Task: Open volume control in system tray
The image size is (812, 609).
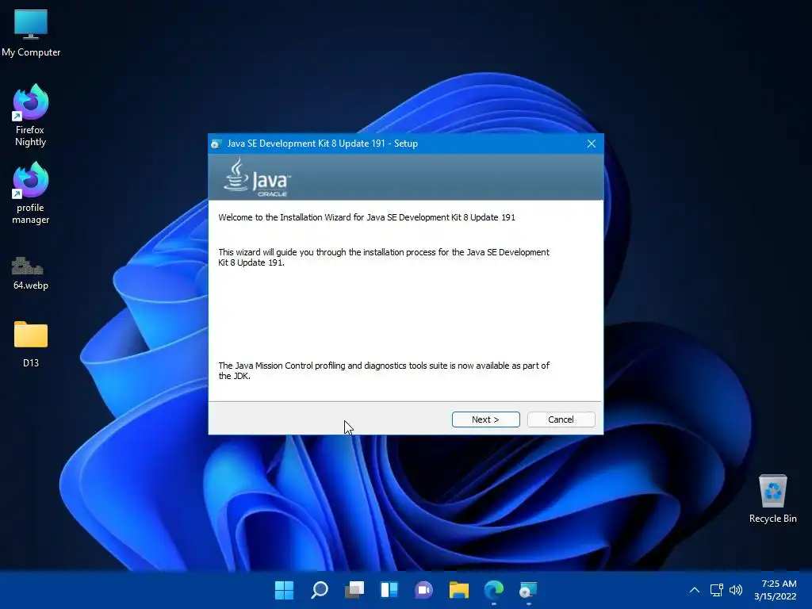Action: (x=735, y=590)
